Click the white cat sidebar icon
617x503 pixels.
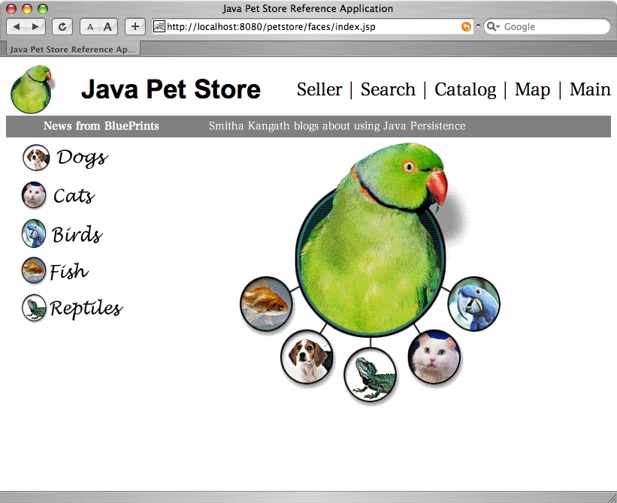pyautogui.click(x=34, y=195)
